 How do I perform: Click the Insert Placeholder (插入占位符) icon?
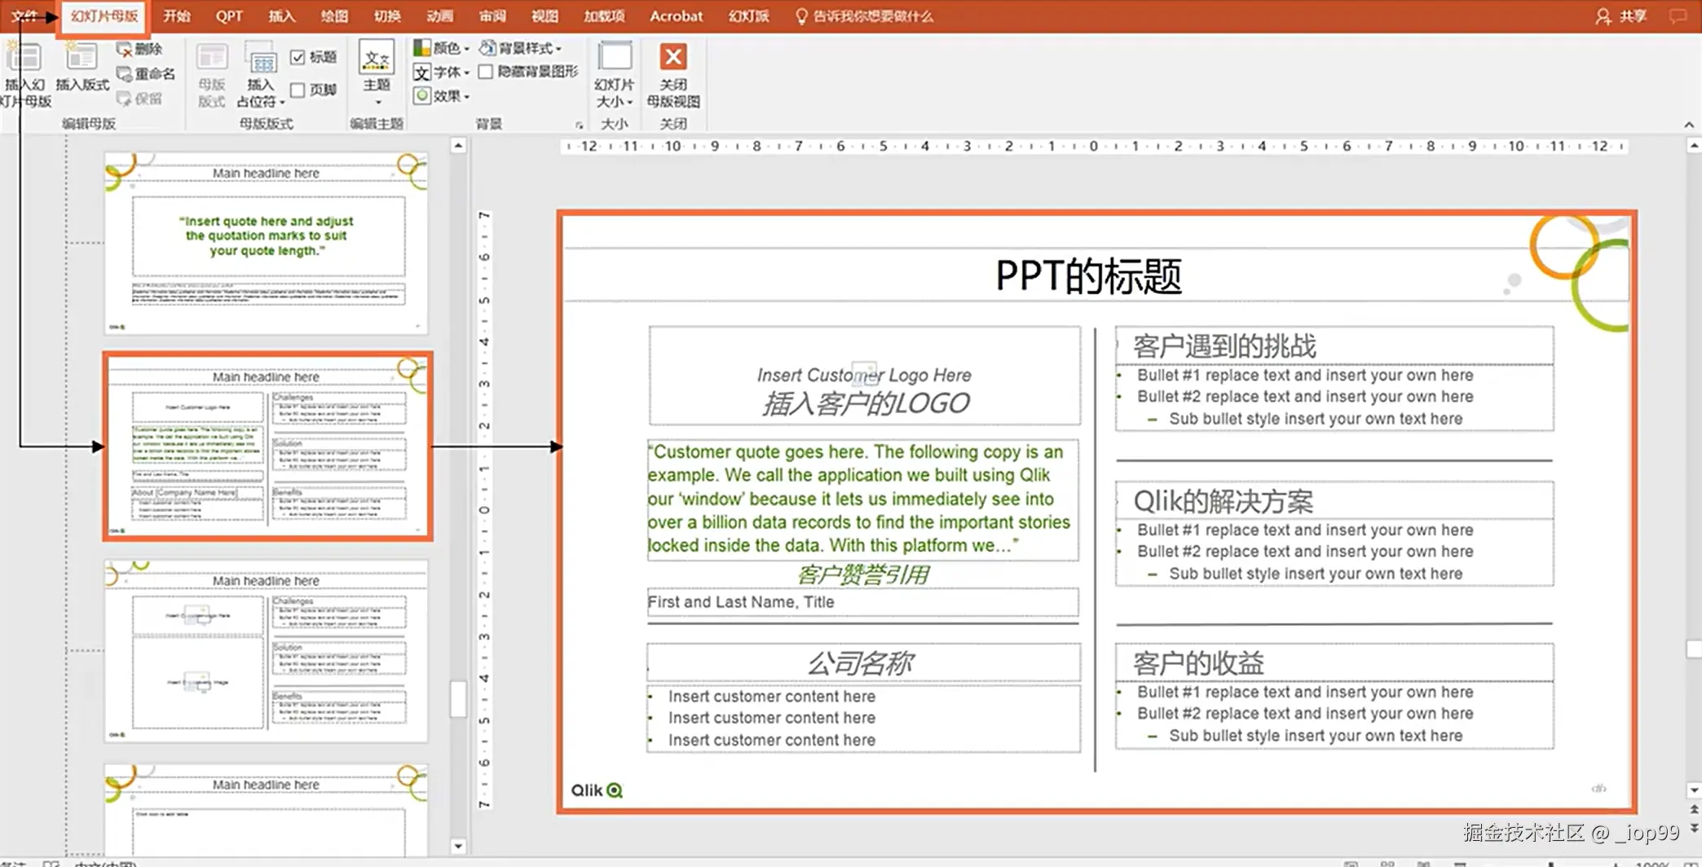point(262,57)
